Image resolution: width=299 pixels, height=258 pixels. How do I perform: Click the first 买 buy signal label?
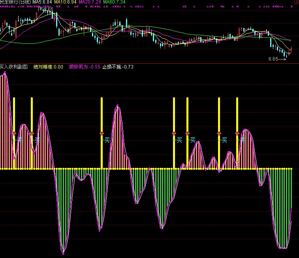coord(19,140)
